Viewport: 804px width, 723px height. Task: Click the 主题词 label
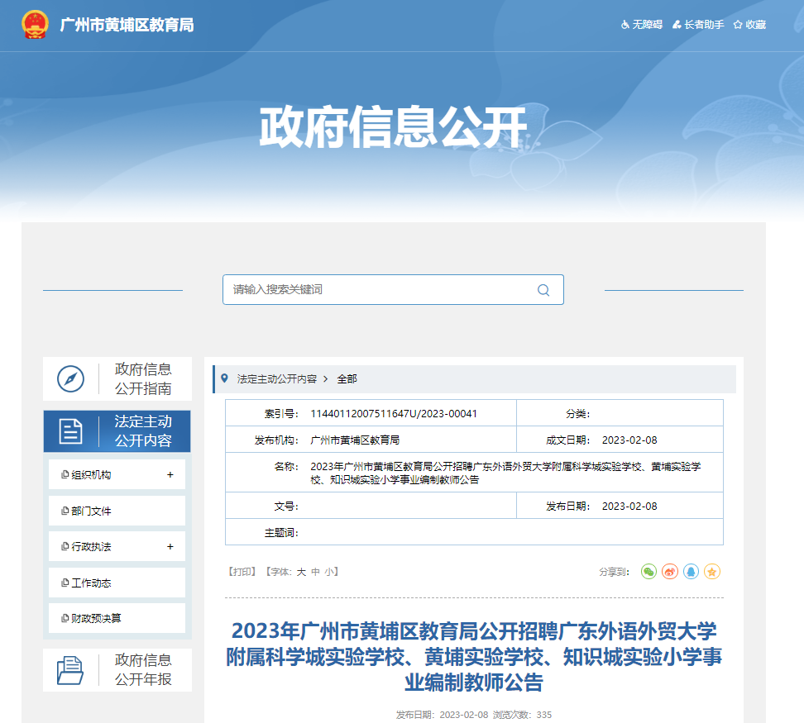tap(281, 533)
